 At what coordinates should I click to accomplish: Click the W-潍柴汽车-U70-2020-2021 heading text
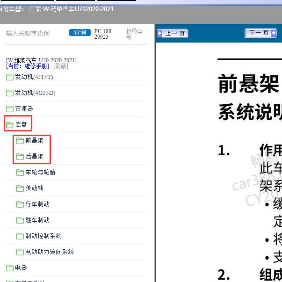coord(41,60)
